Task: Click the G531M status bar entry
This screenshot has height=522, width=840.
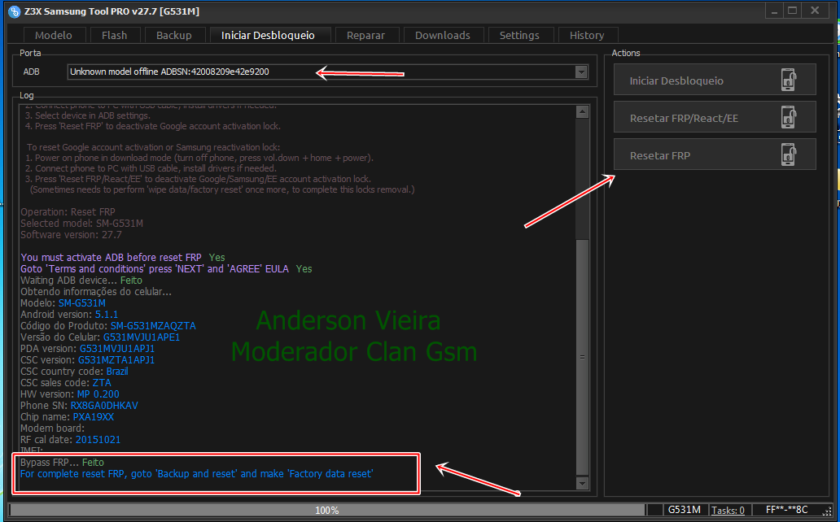Action: [x=684, y=510]
